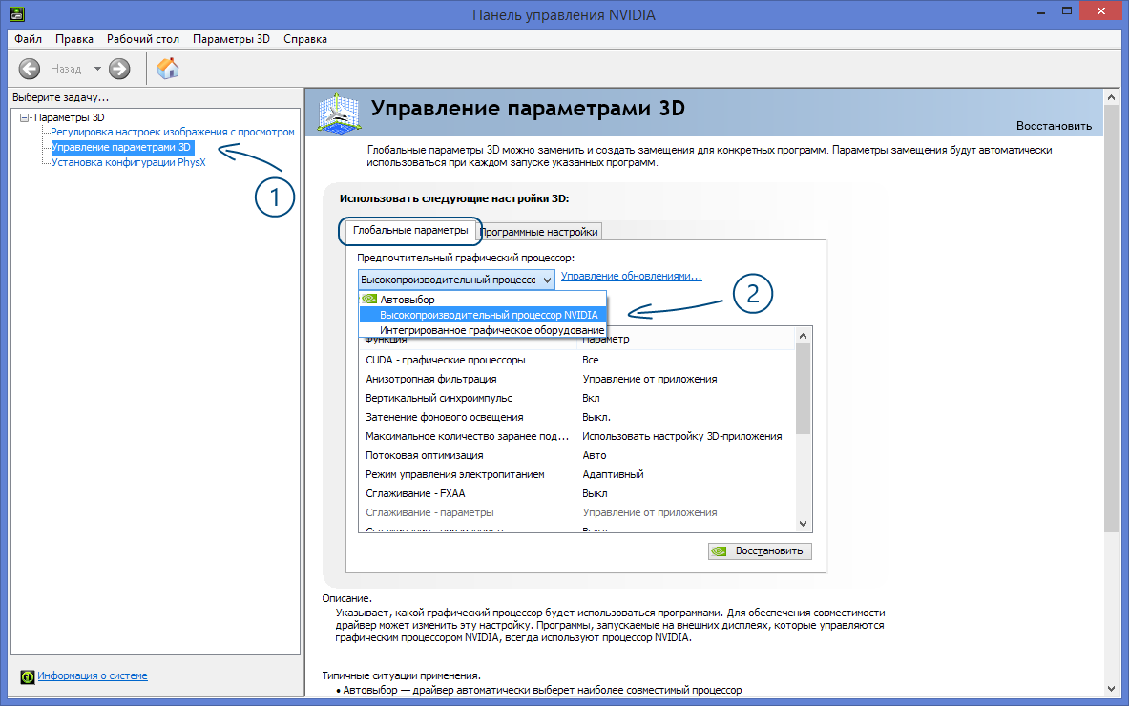Image resolution: width=1129 pixels, height=706 pixels.
Task: Minimize the NVIDIA control panel window
Action: click(1042, 12)
